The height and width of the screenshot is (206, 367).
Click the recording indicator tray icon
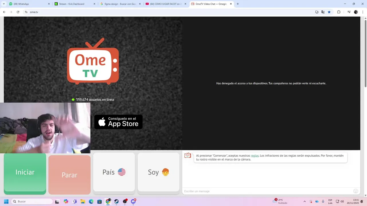point(311,201)
